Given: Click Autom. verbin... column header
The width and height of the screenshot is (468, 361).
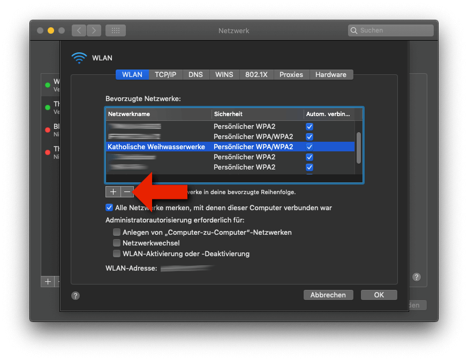Looking at the screenshot, I should coord(329,114).
